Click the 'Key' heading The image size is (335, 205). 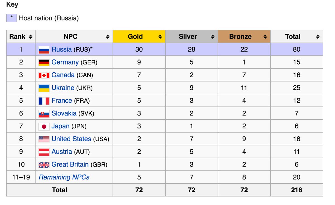12,5
